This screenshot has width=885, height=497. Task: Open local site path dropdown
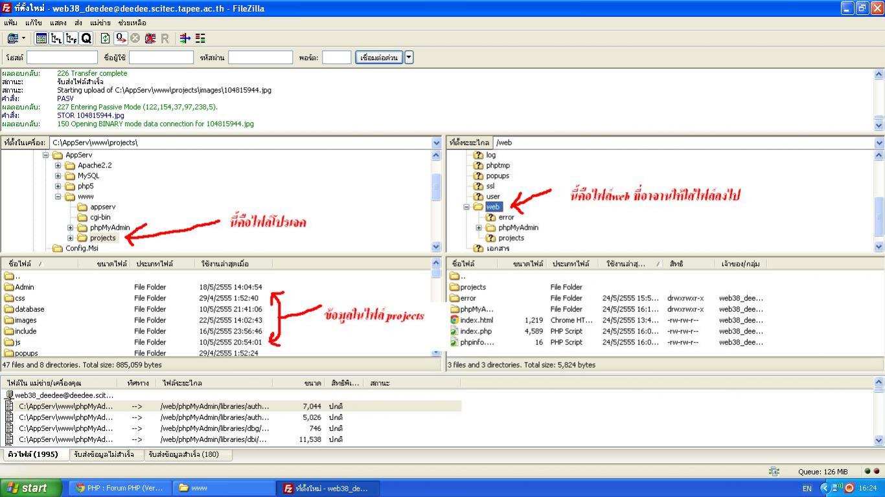(437, 142)
